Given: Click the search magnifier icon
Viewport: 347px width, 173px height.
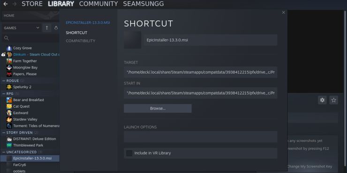Looking at the screenshot, I should (7, 38).
